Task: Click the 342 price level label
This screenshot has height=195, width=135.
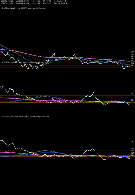Action: tap(132, 60)
